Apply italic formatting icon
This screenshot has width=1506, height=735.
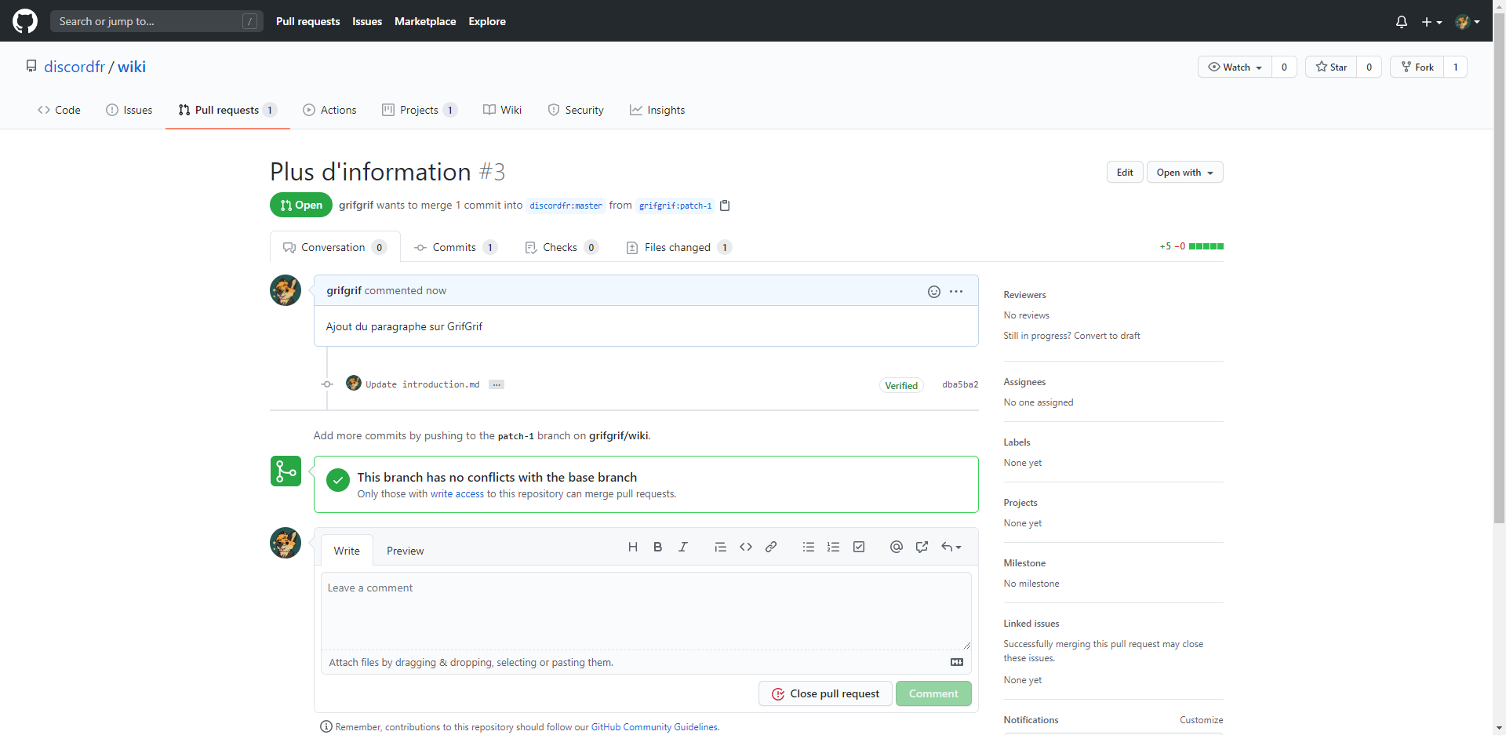pos(683,547)
